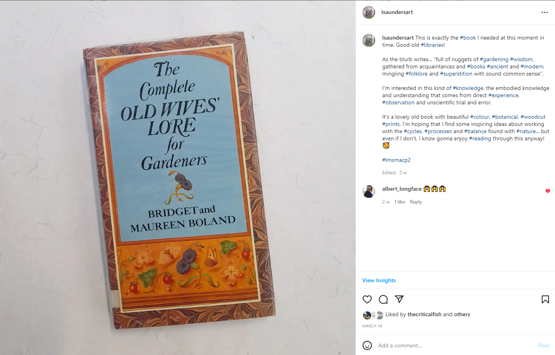Share post via paper plane icon
The width and height of the screenshot is (555, 355).
point(399,299)
